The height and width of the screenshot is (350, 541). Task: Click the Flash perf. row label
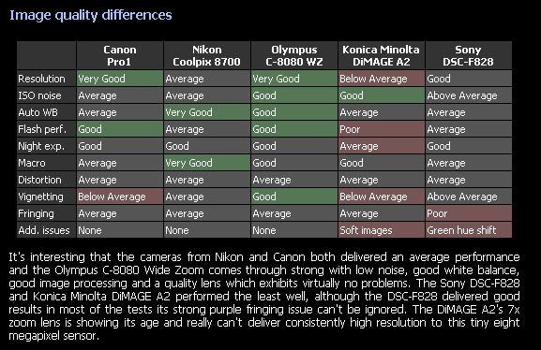tap(46, 129)
